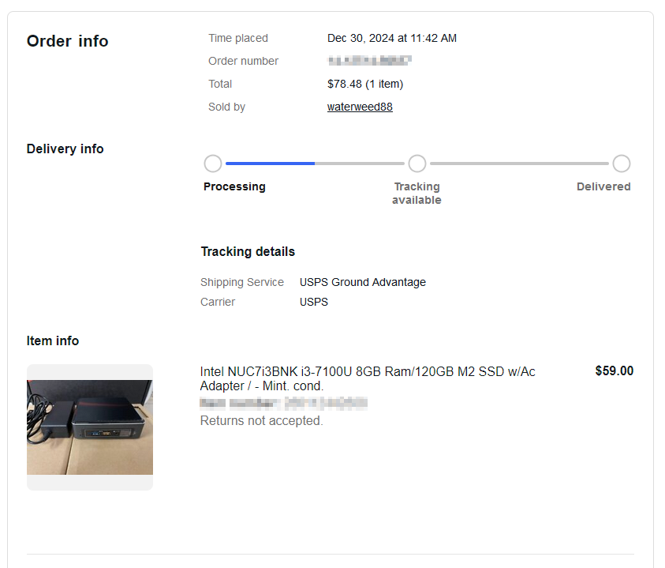Click the blue delivery progress bar

click(270, 164)
